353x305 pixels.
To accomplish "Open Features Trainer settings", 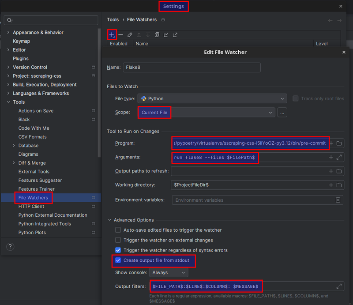I will (x=37, y=189).
